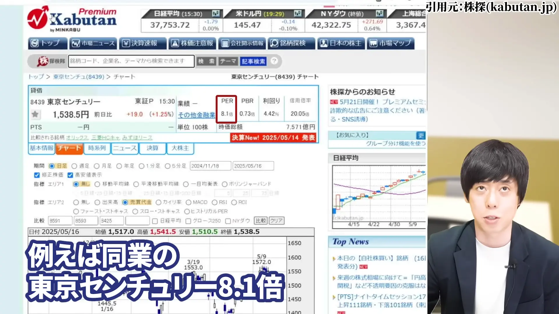Open chart icon beside NYダウ header

[379, 13]
